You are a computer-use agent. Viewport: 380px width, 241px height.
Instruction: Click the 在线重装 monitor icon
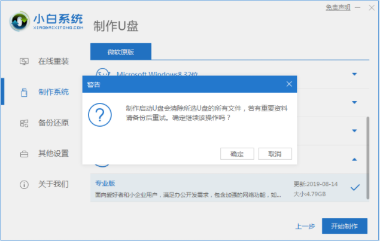[25, 62]
